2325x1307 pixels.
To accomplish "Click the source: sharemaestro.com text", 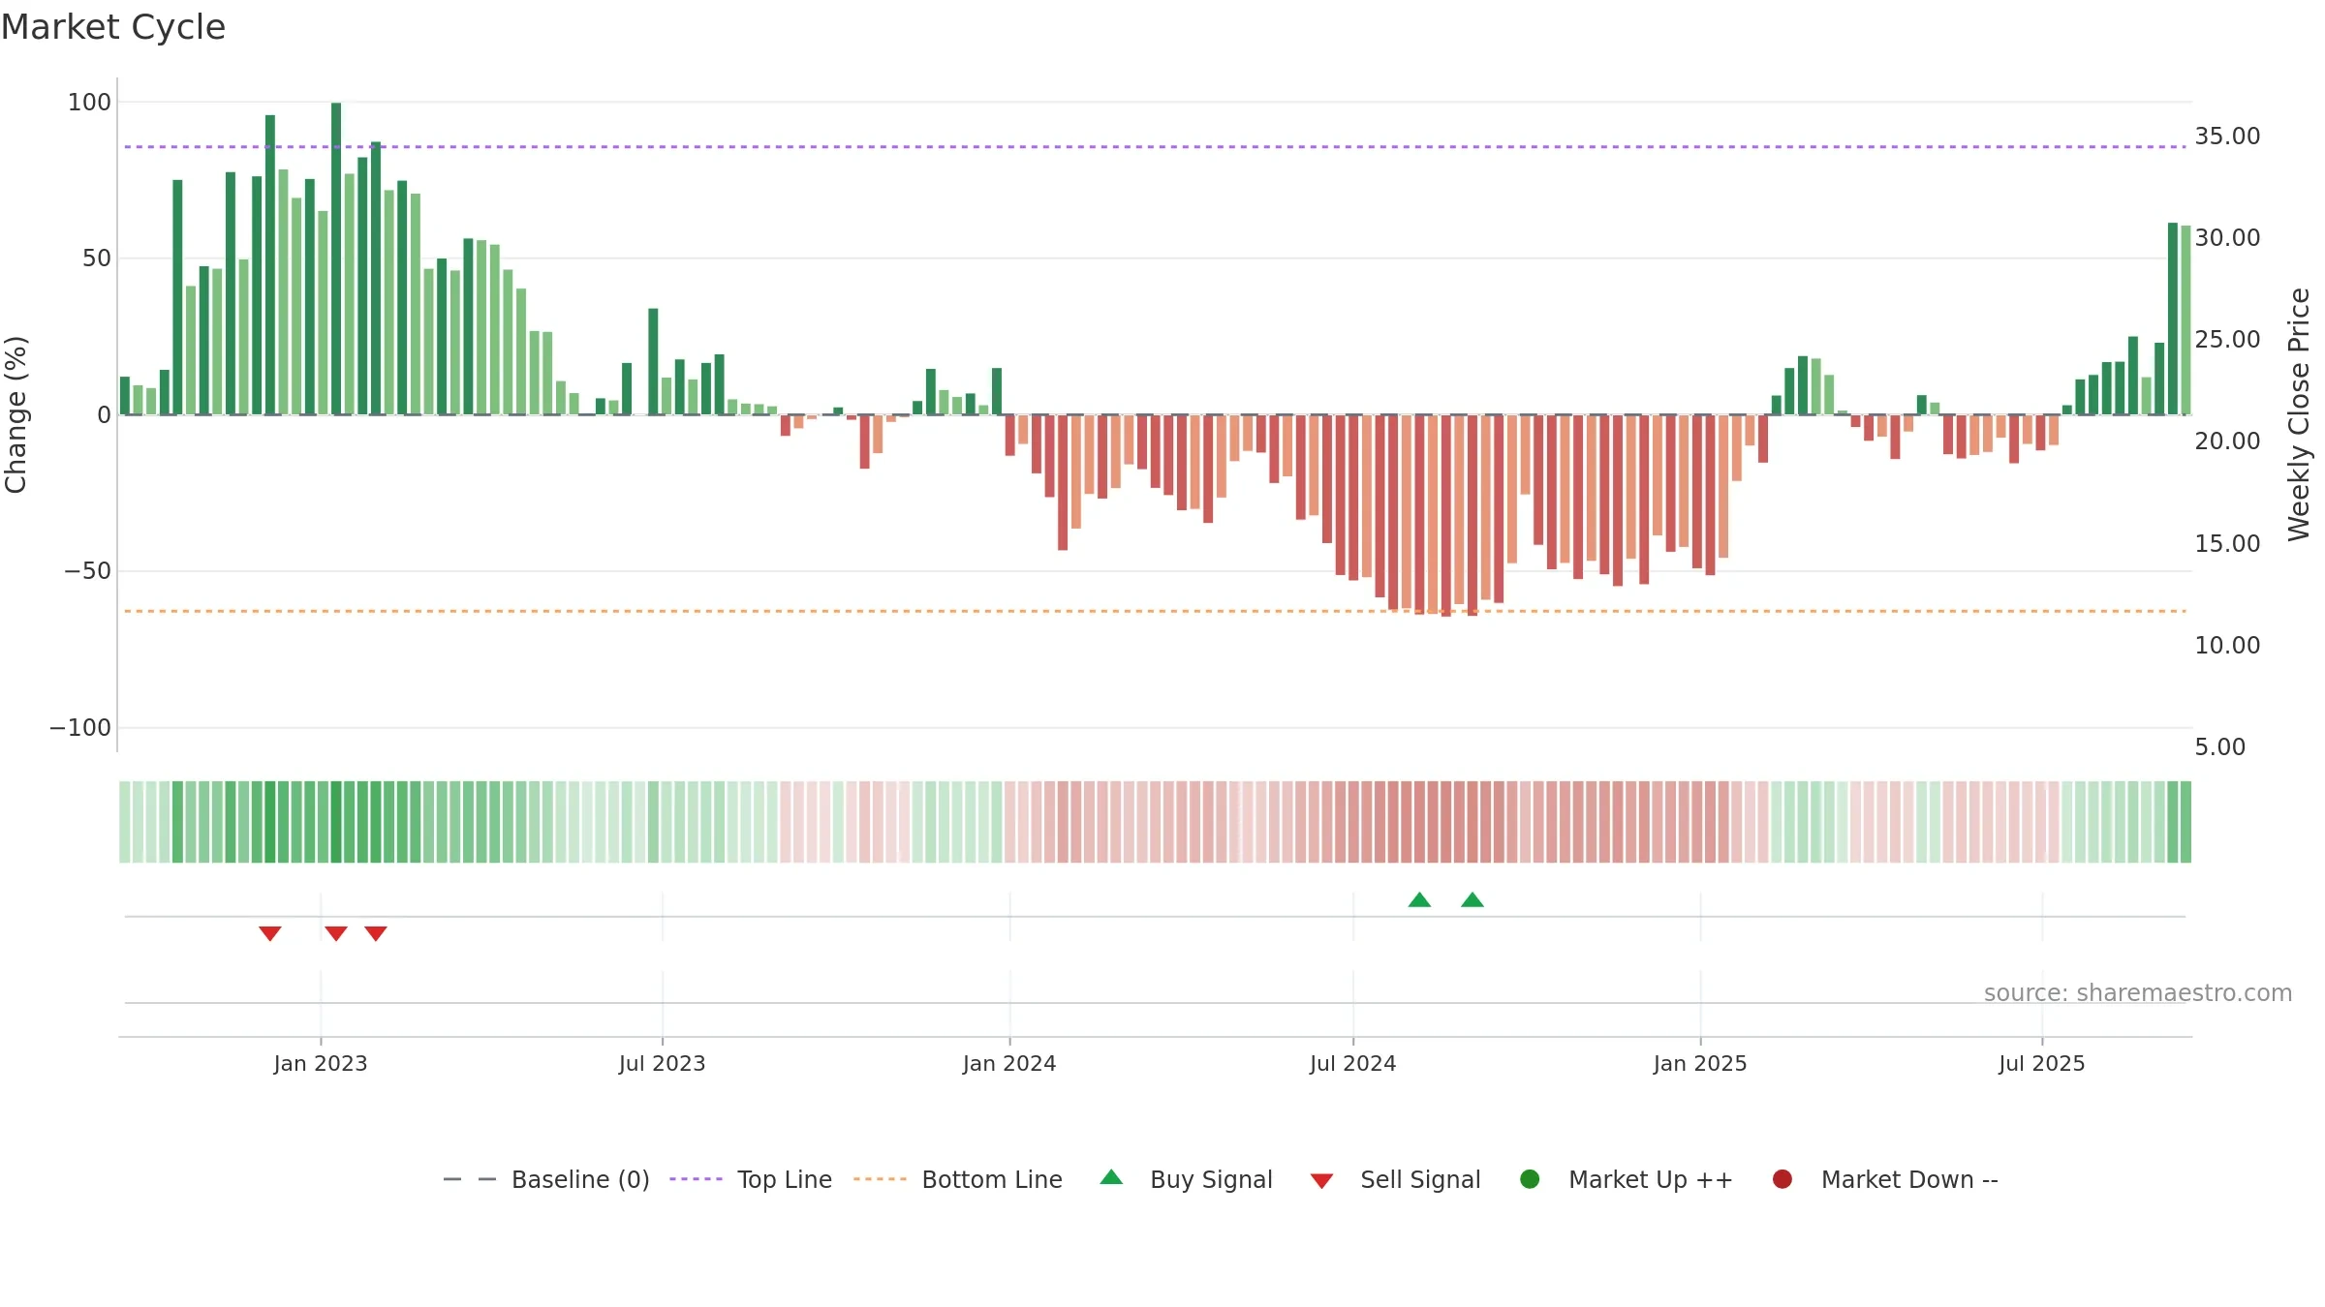I will click(x=2138, y=993).
